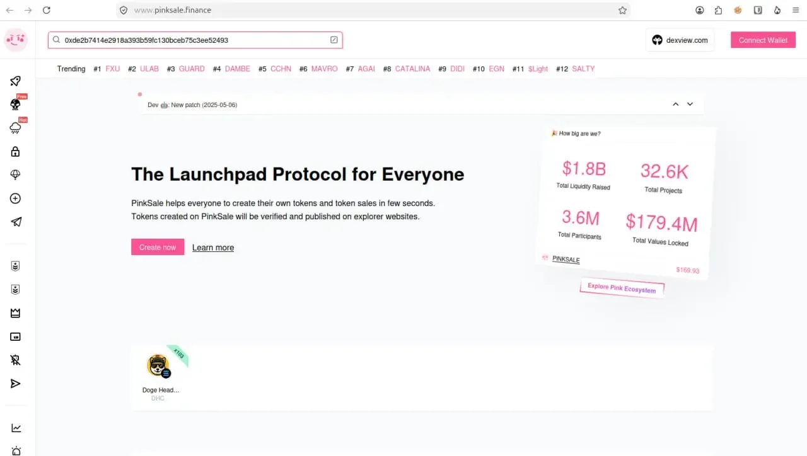Open trending token CCHN

pos(281,69)
